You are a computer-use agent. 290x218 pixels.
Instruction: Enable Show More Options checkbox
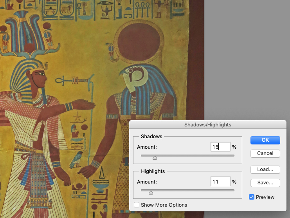[x=137, y=205]
